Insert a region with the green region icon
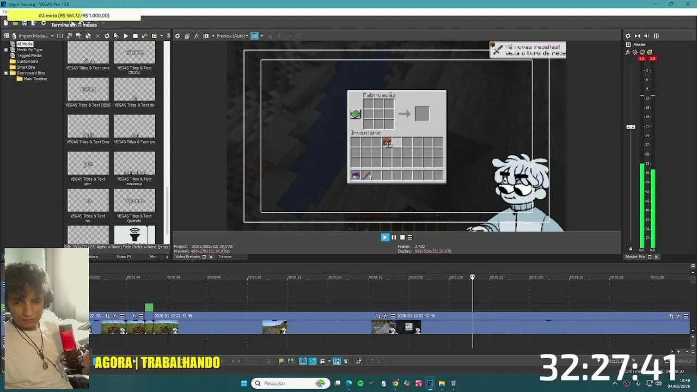The height and width of the screenshot is (392, 697). pyautogui.click(x=290, y=361)
